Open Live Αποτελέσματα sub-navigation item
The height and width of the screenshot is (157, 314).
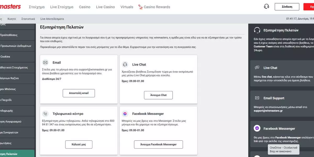pos(52,19)
